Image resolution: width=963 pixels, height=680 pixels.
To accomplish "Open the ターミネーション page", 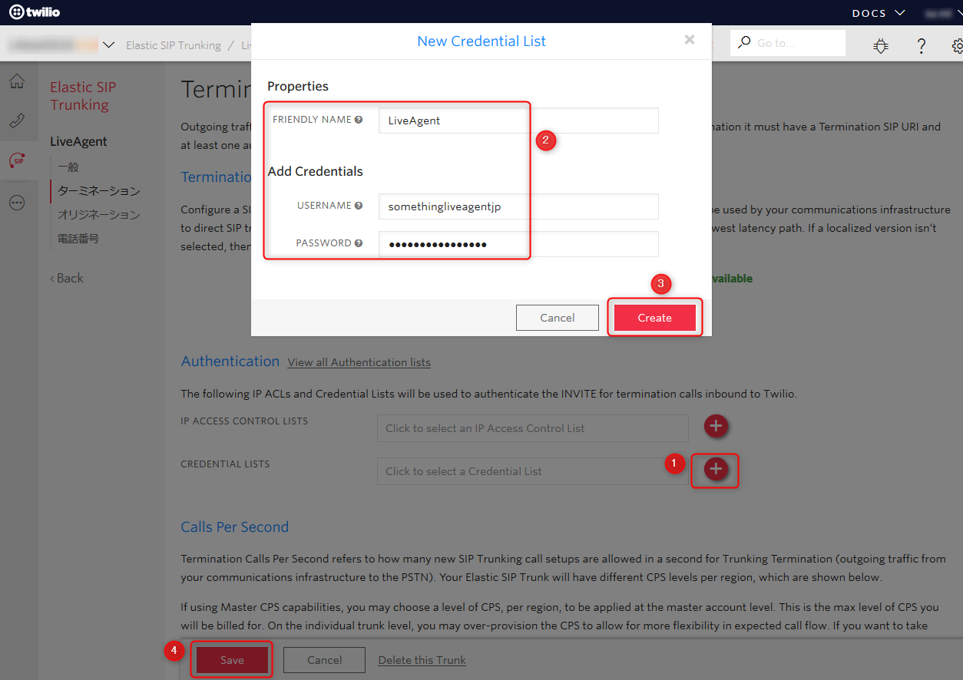I will pyautogui.click(x=99, y=190).
